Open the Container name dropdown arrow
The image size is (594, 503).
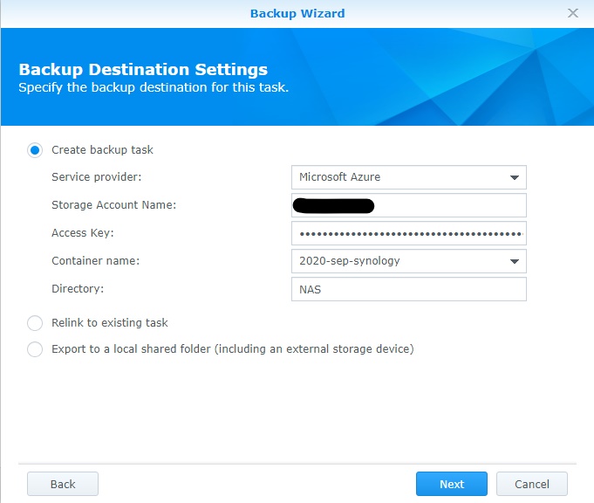[514, 261]
